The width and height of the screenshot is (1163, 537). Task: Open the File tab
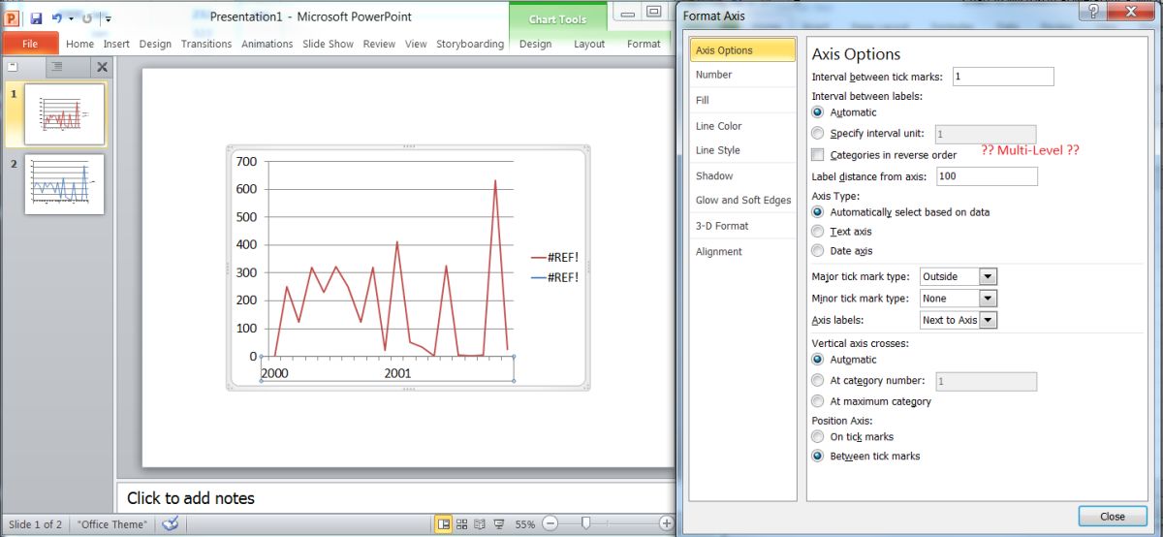[x=30, y=44]
